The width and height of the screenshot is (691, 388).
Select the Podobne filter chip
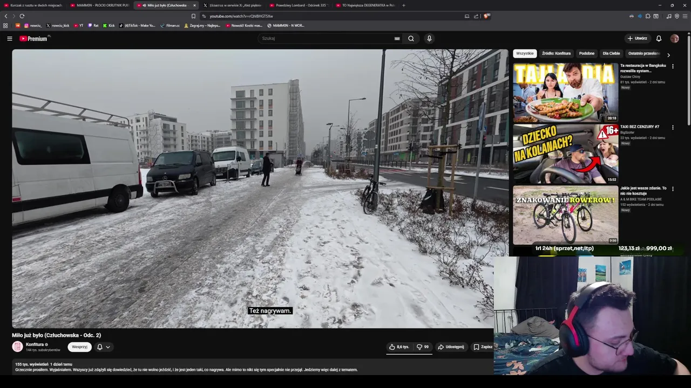coord(587,53)
